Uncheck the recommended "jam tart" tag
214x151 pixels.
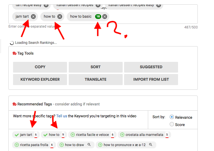17,135
